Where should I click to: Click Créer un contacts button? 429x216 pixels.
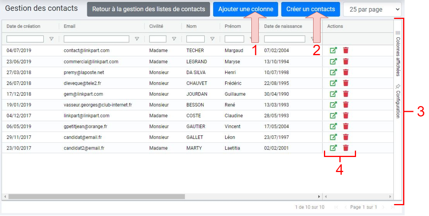click(310, 9)
